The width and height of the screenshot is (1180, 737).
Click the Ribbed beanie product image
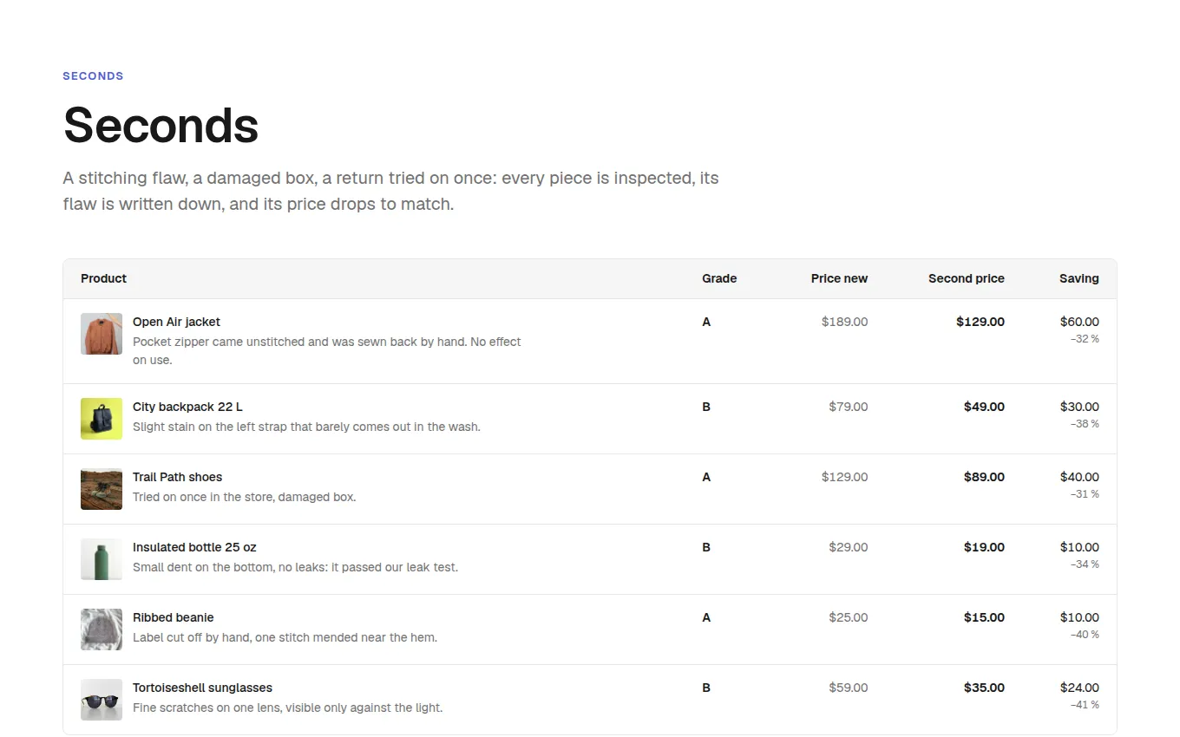point(102,629)
